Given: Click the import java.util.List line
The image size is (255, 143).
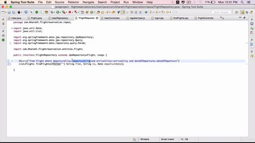Looking at the screenshot, I should 28,31.
